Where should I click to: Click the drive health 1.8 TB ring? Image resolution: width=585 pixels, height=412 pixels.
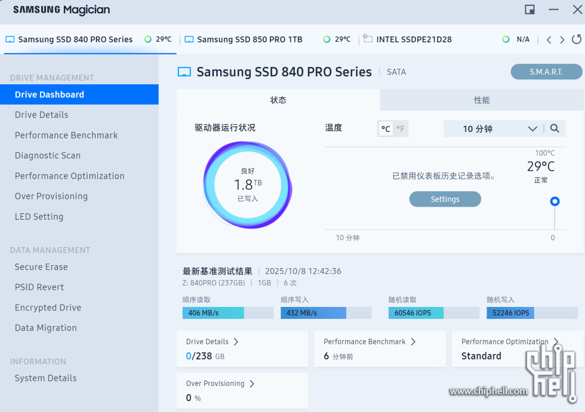(247, 185)
